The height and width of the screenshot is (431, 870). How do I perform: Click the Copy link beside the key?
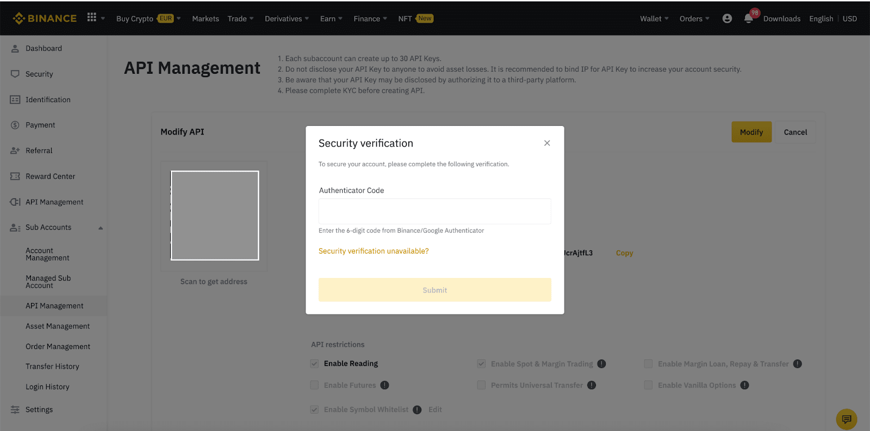click(624, 253)
